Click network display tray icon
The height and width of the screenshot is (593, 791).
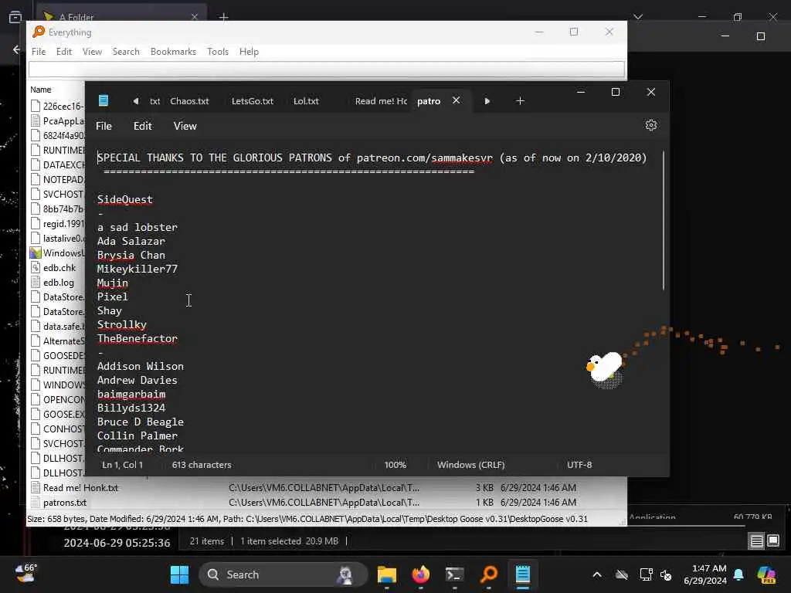point(646,574)
